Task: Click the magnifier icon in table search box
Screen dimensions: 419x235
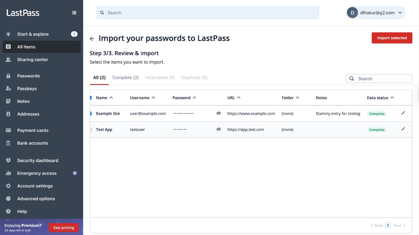Action: [x=352, y=78]
